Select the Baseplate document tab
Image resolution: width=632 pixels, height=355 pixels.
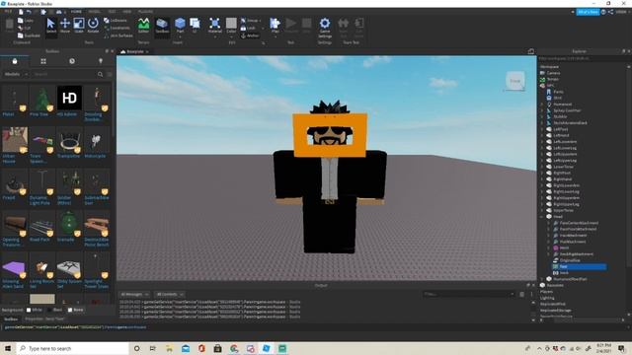[x=134, y=51]
